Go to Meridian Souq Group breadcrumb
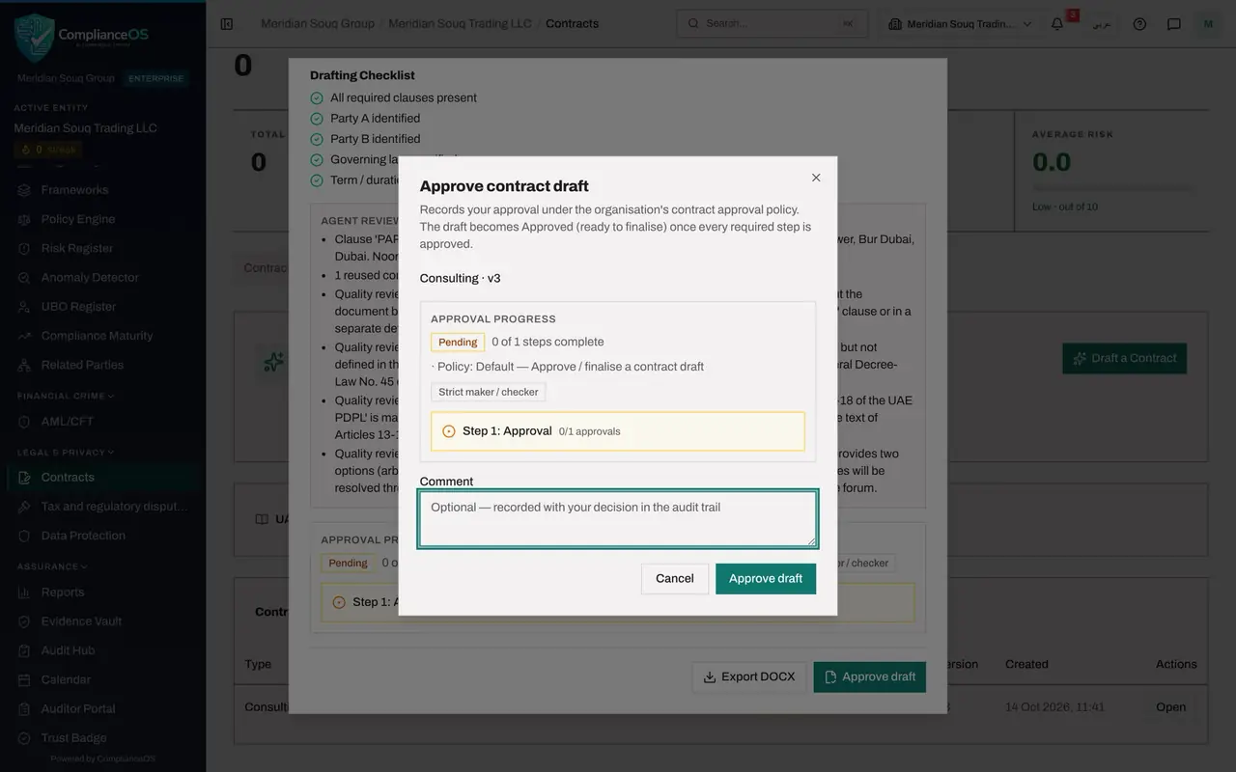Viewport: 1236px width, 772px height. (x=318, y=23)
